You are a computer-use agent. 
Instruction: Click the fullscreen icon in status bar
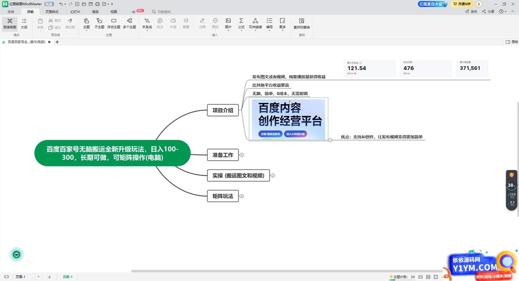click(436, 277)
